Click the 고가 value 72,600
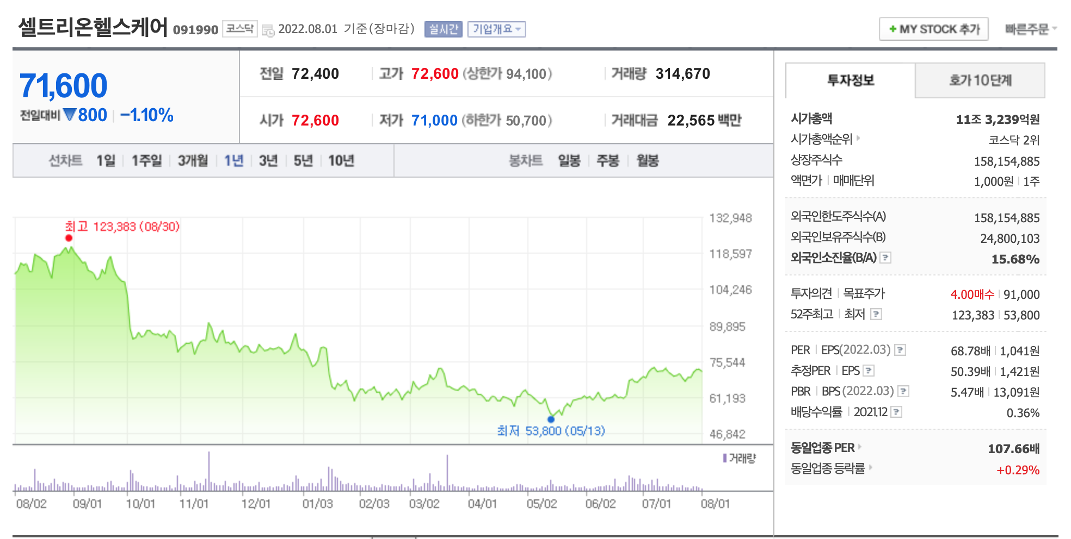Viewport: 1071px width, 539px height. click(435, 74)
